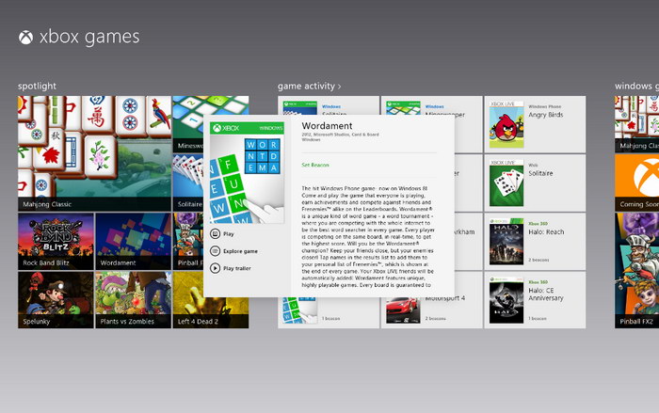This screenshot has height=413, width=659.
Task: Click the Xbox Windows banner on Wordament art
Action: coord(247,128)
